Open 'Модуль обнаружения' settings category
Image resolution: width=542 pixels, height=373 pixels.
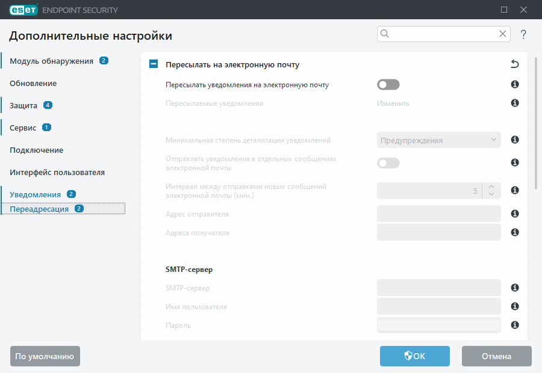(x=51, y=61)
